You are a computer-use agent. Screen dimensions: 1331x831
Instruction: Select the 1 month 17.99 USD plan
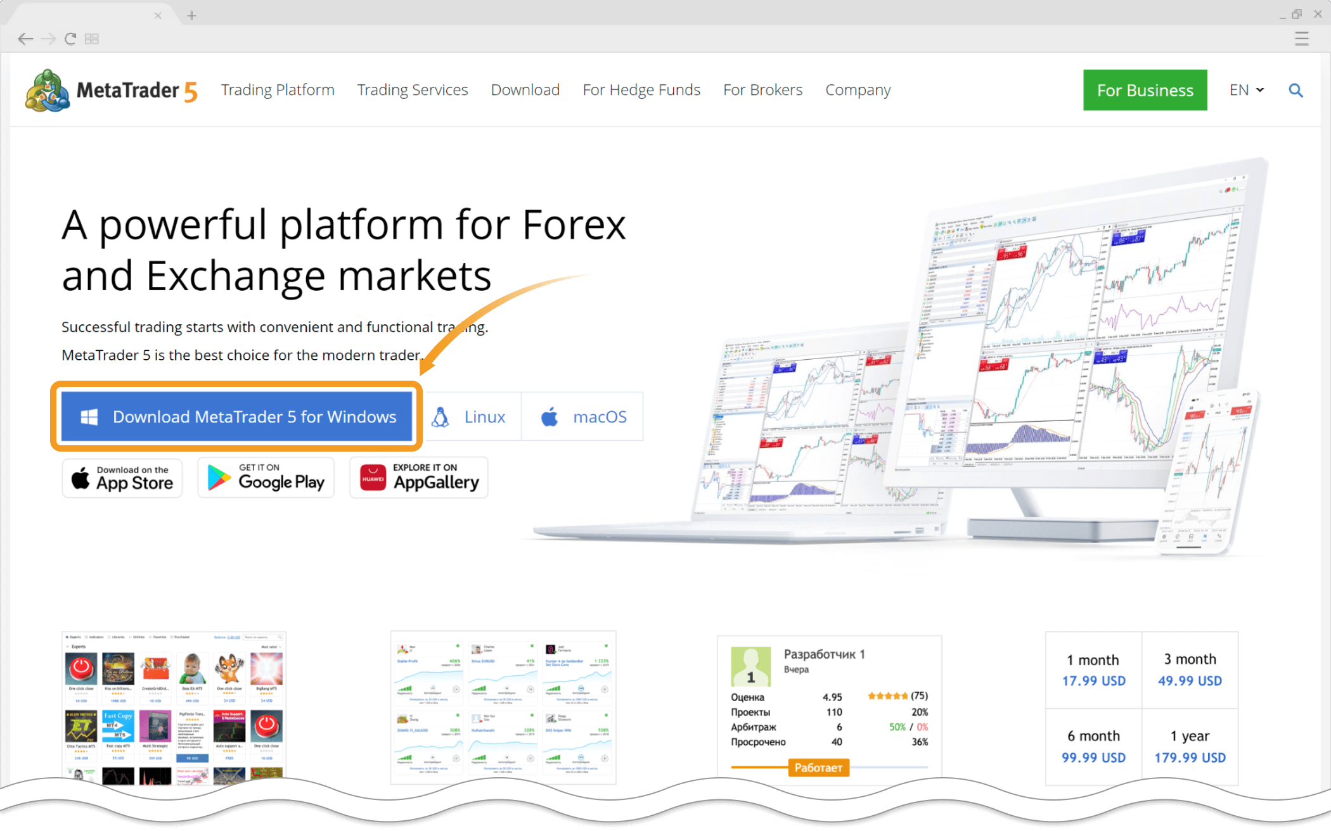point(1093,670)
